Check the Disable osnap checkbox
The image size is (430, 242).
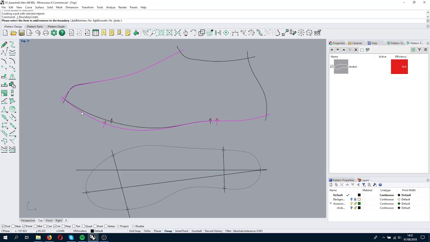(x=133, y=226)
